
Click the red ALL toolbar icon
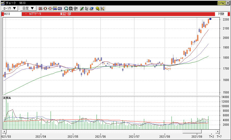coord(40,8)
